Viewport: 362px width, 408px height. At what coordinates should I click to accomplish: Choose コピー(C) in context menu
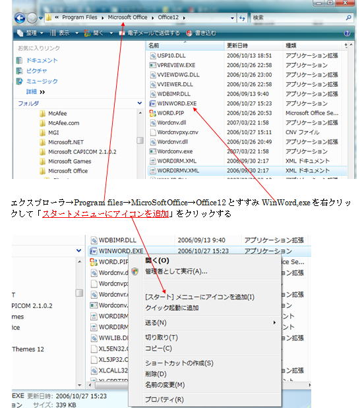(158, 348)
